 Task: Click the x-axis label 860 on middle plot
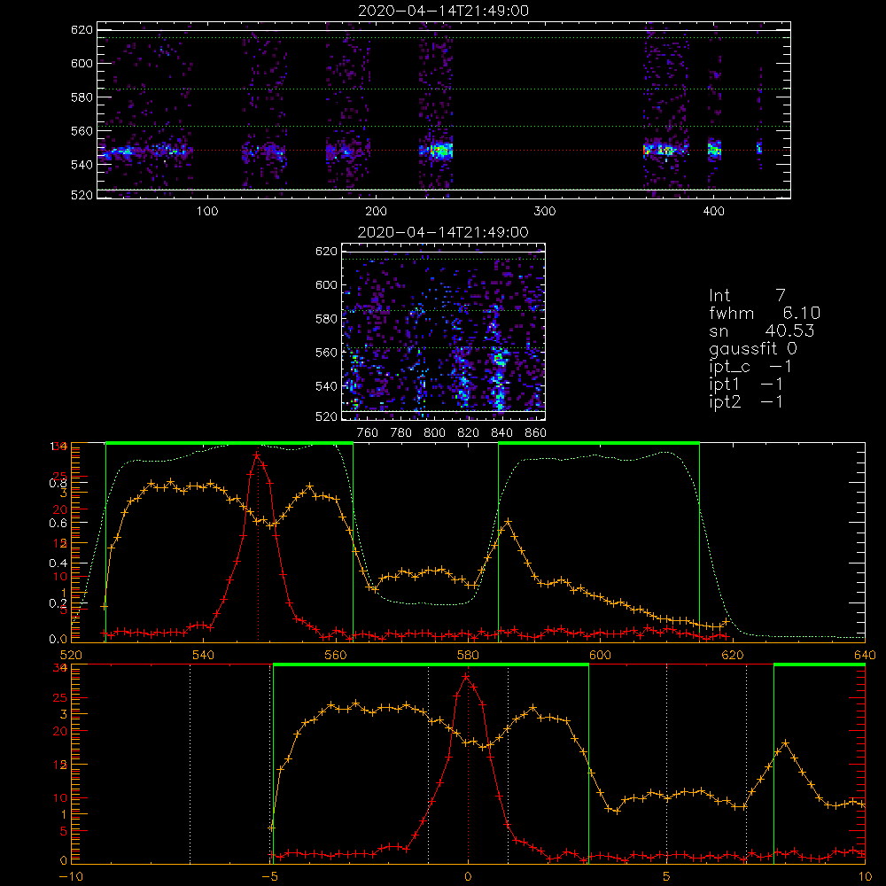coord(536,433)
